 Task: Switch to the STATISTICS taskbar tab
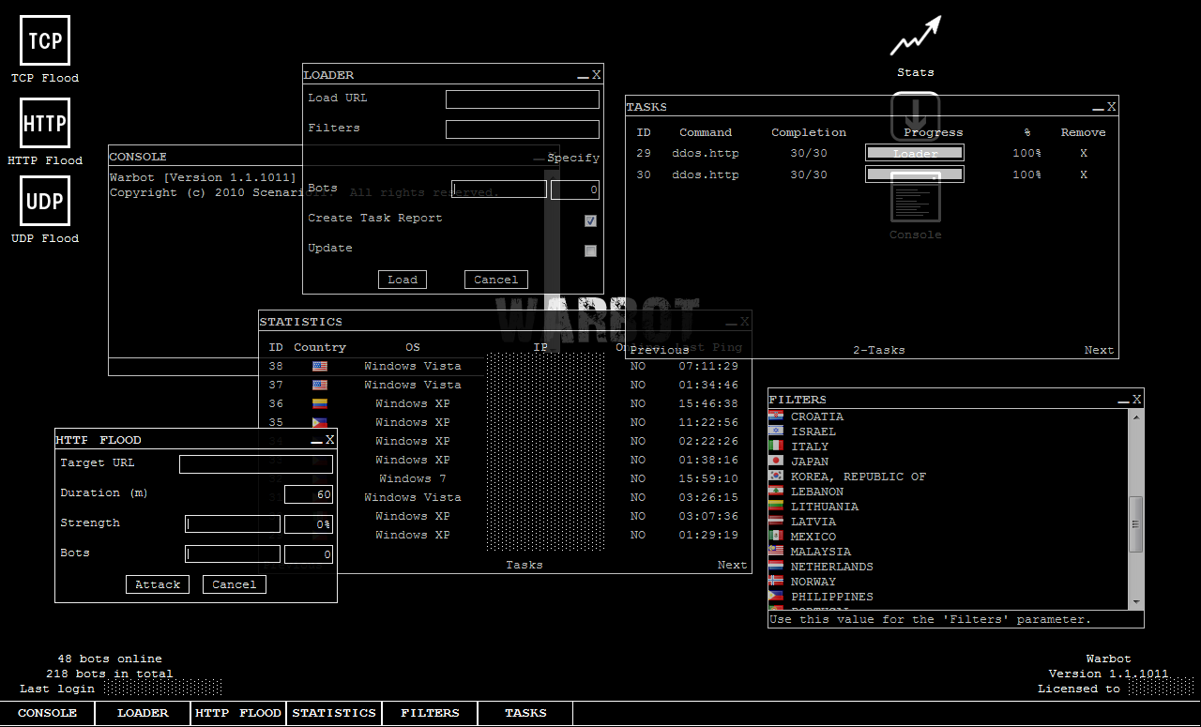(334, 713)
